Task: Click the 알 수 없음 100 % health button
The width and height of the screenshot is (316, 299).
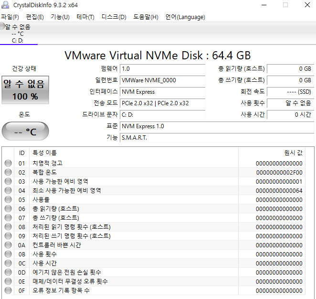Action: [25, 90]
